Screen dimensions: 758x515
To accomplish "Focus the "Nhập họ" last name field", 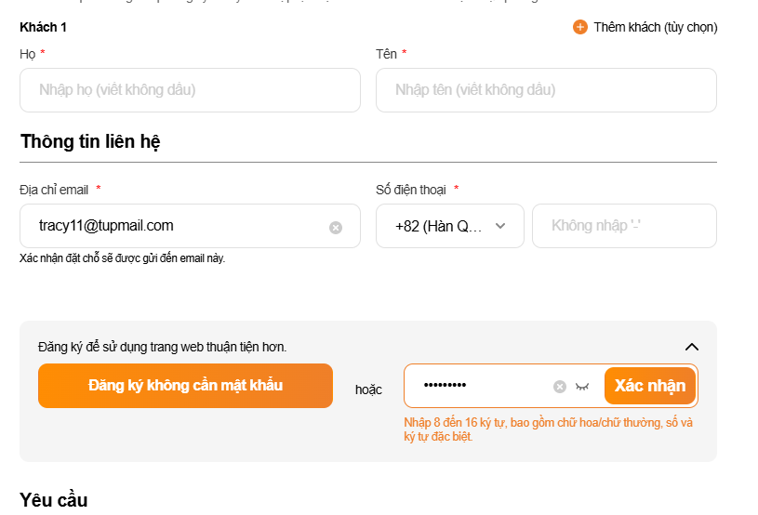I will pos(190,90).
